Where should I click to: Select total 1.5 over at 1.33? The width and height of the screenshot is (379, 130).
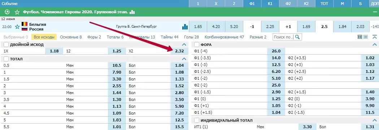point(180,79)
